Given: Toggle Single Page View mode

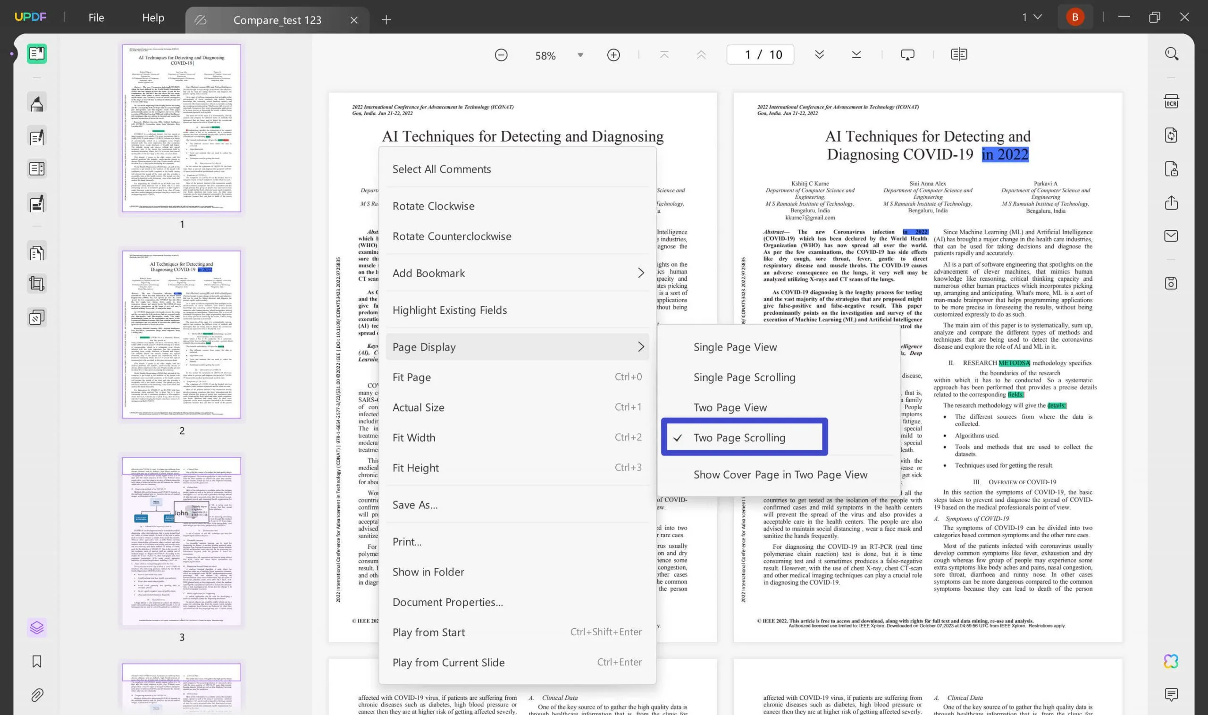Looking at the screenshot, I should (x=735, y=346).
